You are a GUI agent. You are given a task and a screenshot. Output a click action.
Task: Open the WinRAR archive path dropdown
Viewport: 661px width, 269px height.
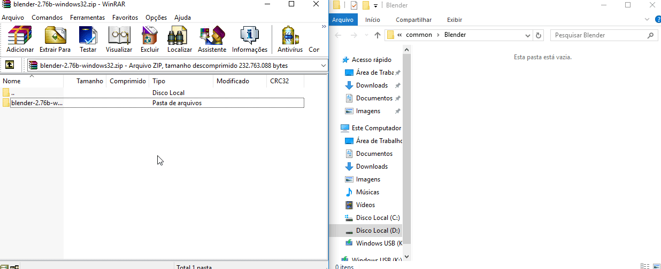pyautogui.click(x=323, y=66)
